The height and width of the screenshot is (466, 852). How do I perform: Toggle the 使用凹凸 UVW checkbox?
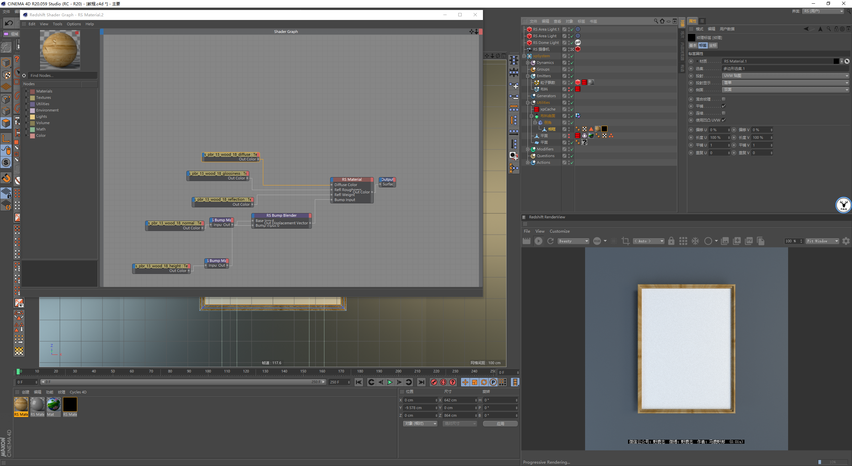coord(724,120)
